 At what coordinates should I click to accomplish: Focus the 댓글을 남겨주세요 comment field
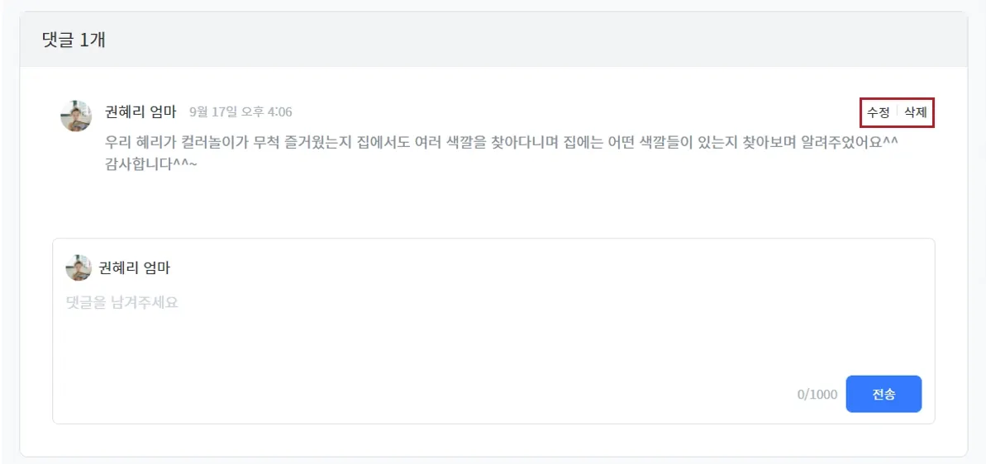(122, 303)
